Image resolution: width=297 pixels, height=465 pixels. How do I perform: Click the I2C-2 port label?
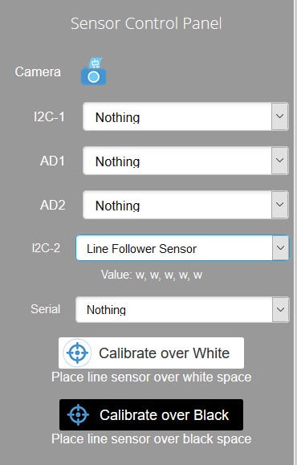point(46,248)
